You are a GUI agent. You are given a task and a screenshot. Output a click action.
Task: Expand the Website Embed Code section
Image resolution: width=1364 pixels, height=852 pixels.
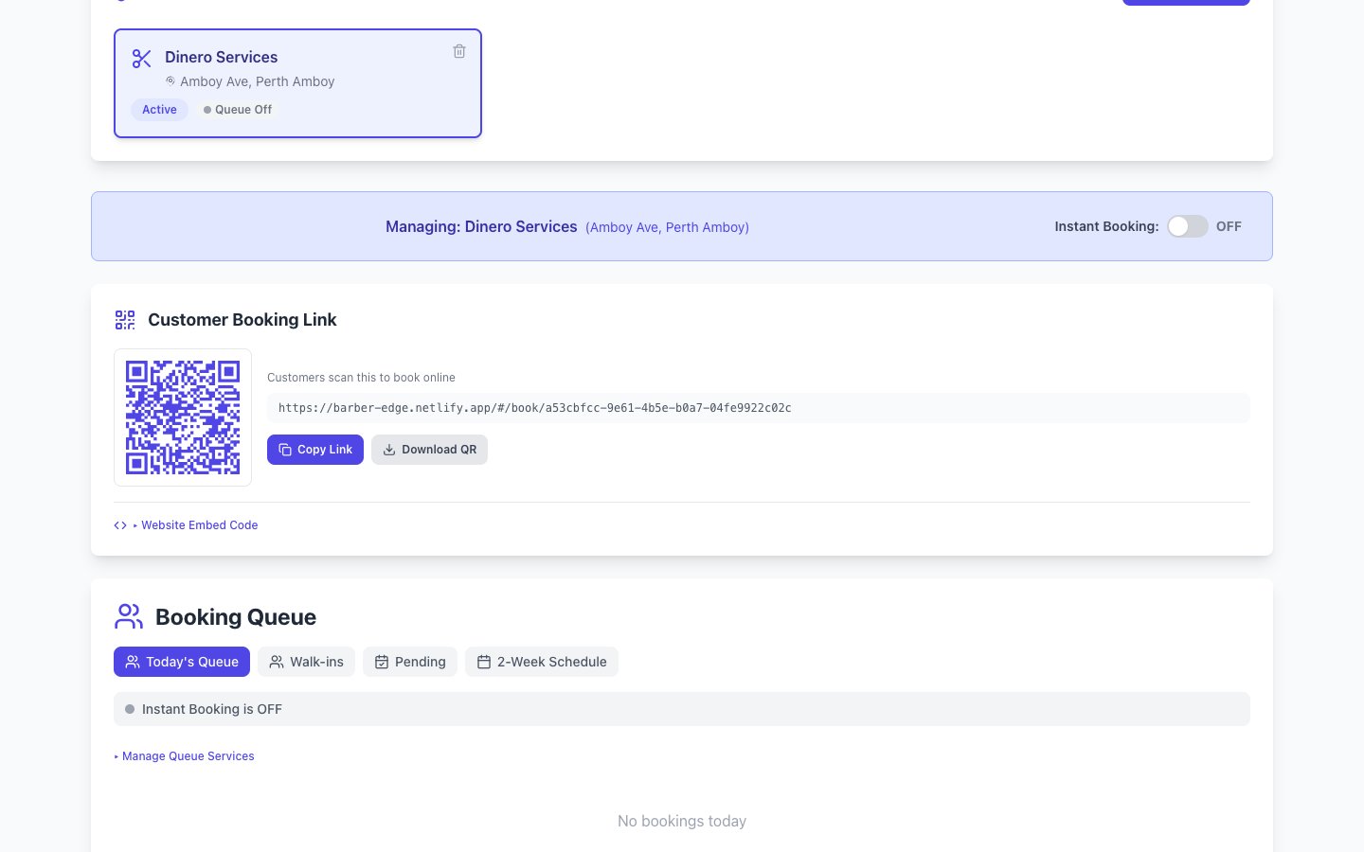click(199, 524)
